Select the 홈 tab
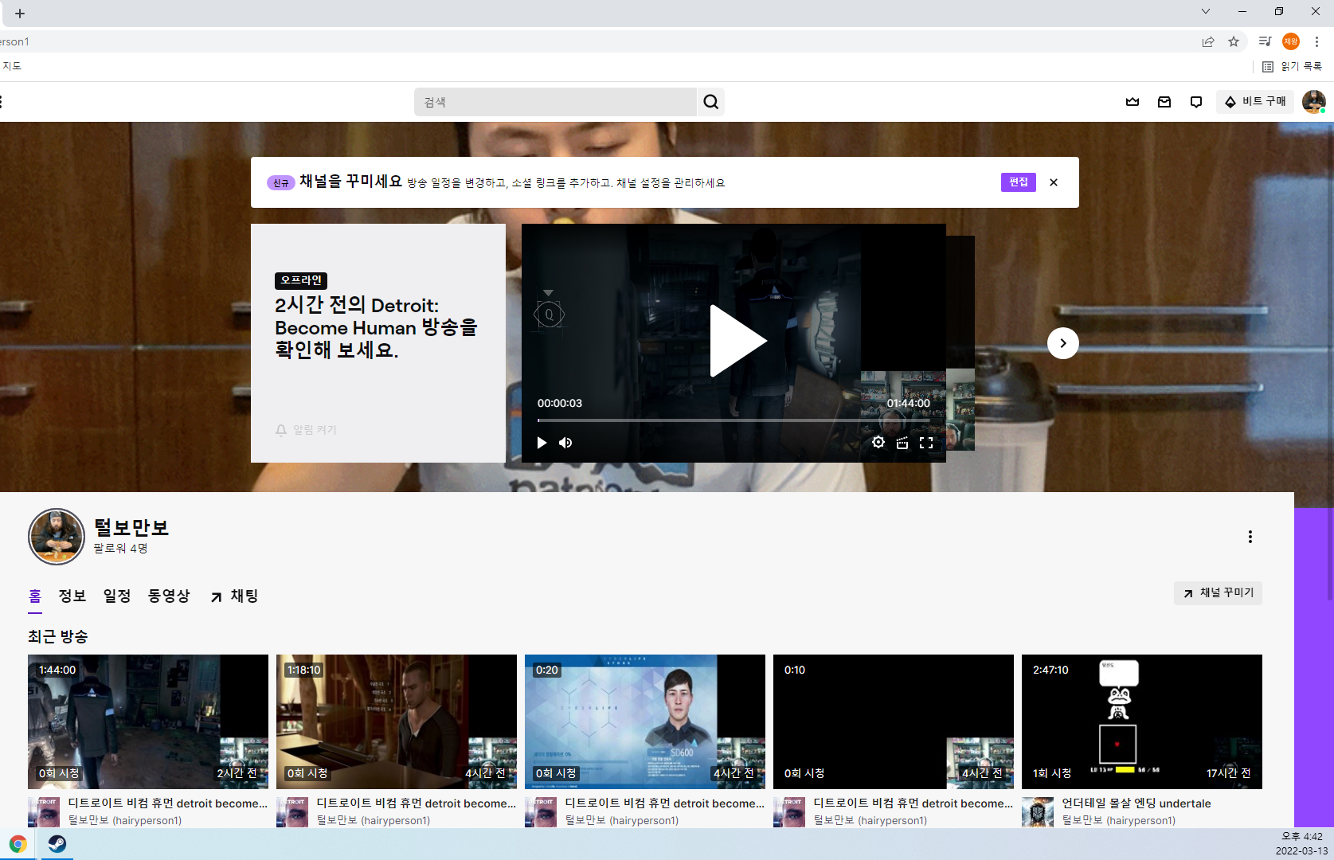The width and height of the screenshot is (1334, 860). point(35,596)
